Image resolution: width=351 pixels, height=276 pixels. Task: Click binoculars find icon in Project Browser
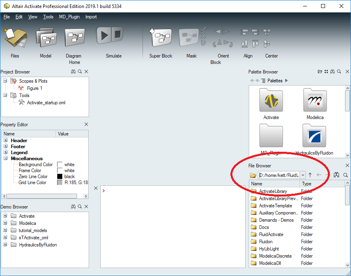click(73, 71)
